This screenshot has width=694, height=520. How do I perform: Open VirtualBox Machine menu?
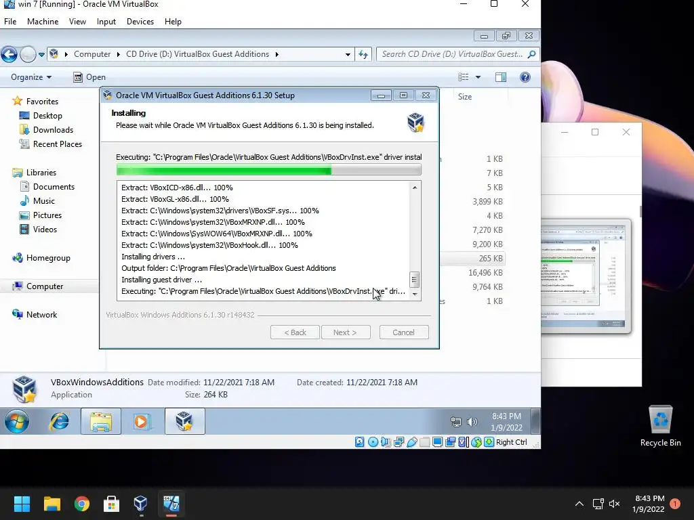point(43,22)
